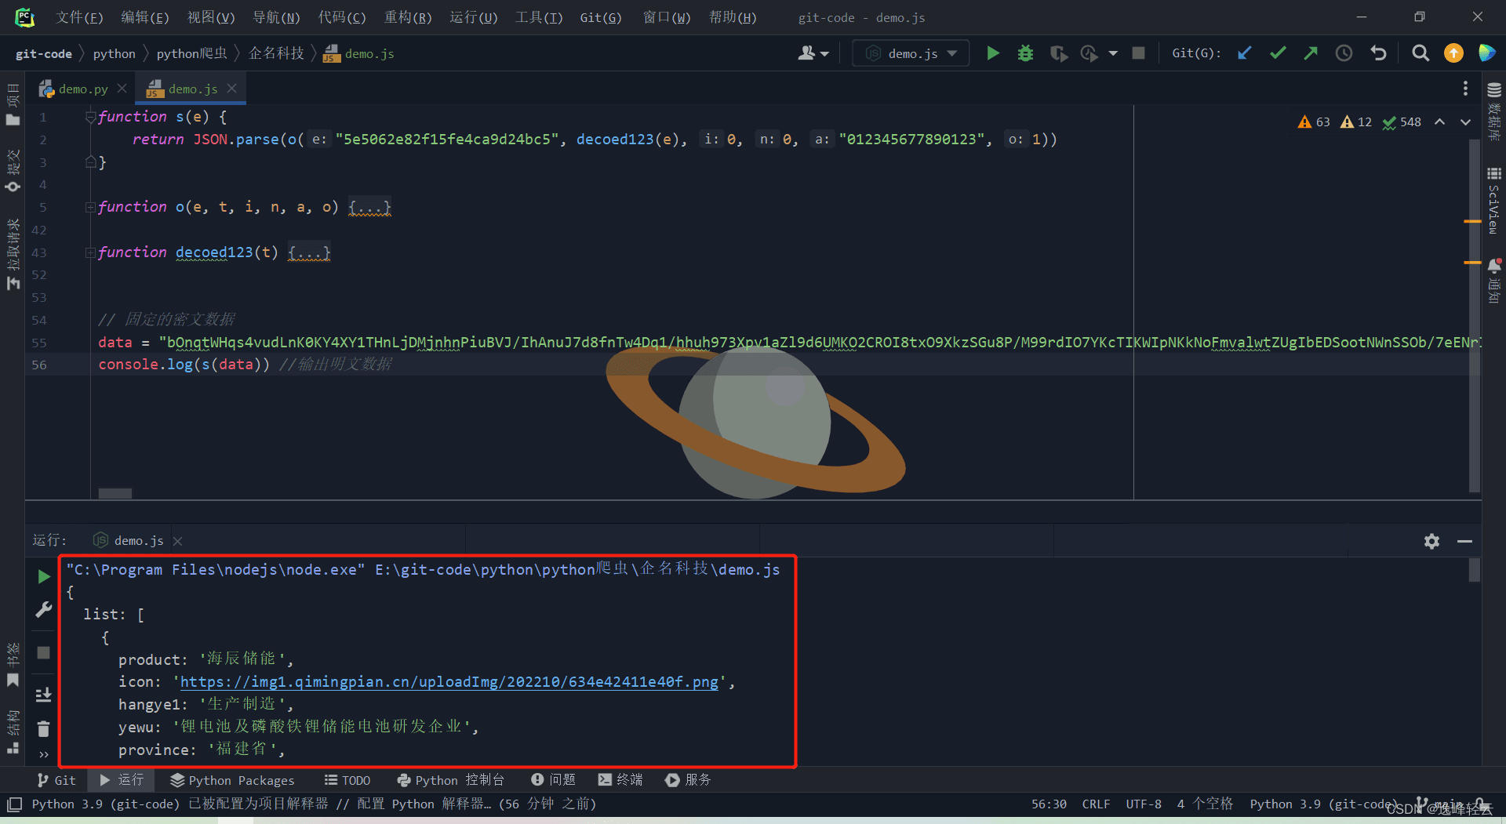1506x824 pixels.
Task: Expand the decoed123 function fold
Action: 308,252
